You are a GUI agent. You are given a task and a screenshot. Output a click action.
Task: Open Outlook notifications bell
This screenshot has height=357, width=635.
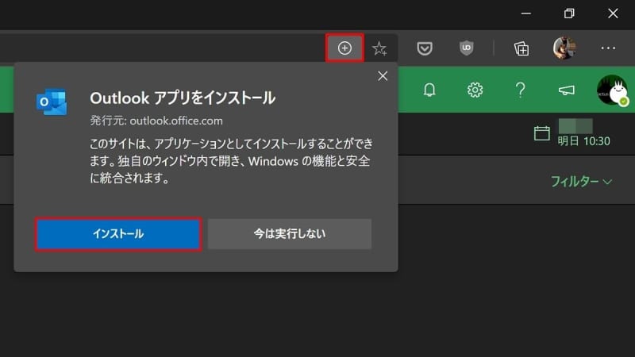429,90
